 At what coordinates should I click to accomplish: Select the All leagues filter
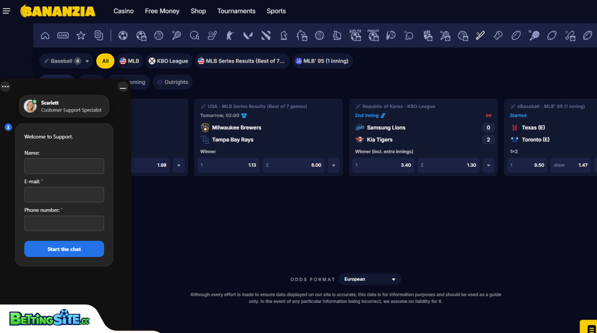pyautogui.click(x=106, y=61)
